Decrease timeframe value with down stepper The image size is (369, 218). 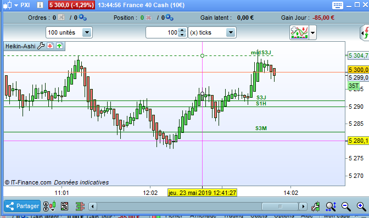coord(182,35)
